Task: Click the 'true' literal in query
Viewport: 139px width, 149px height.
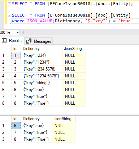Action: coord(126,21)
